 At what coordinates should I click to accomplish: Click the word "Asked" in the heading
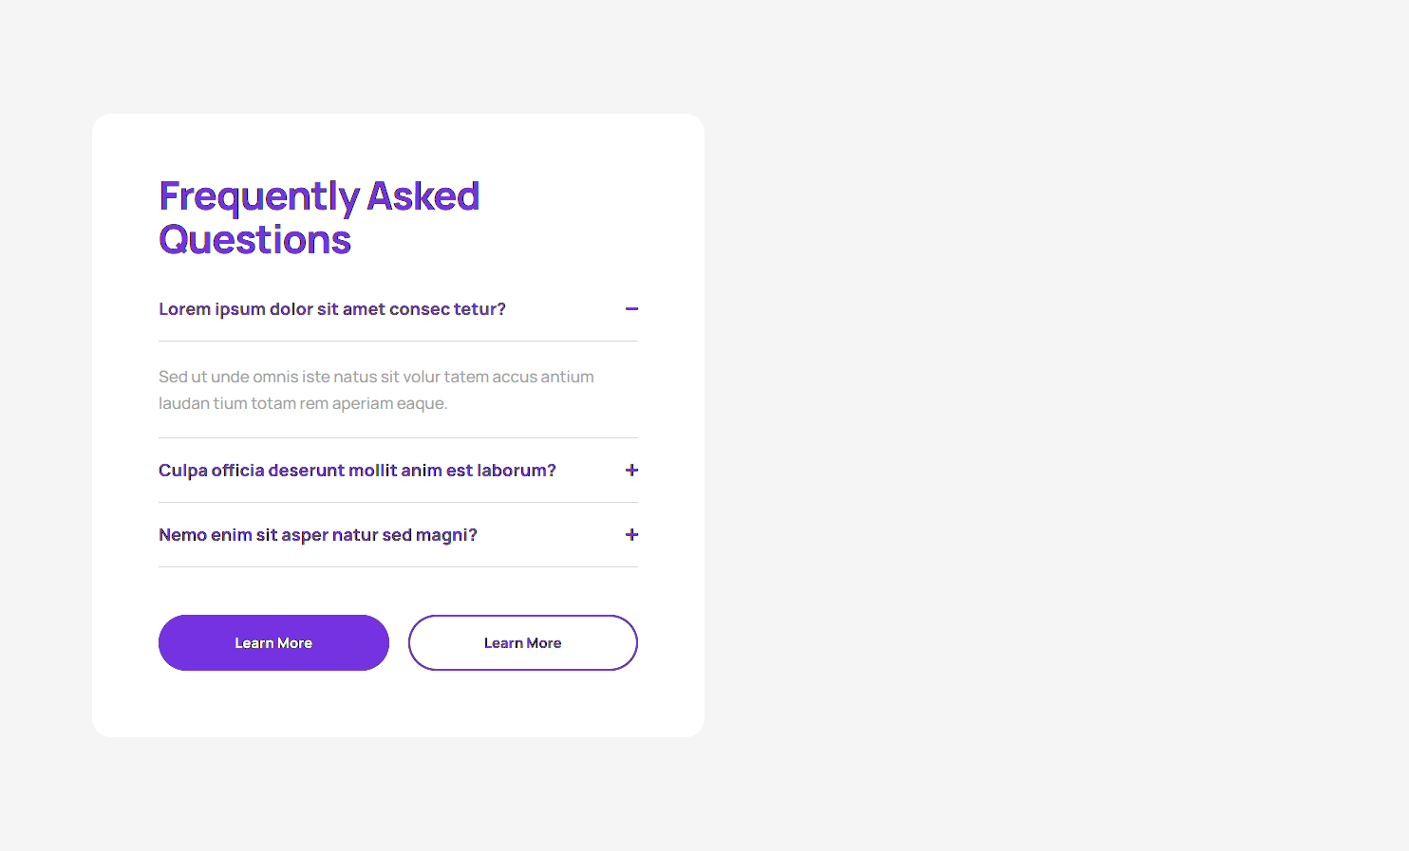coord(423,196)
